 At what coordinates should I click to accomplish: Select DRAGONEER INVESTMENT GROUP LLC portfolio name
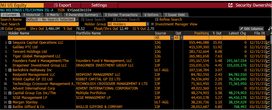(105, 65)
